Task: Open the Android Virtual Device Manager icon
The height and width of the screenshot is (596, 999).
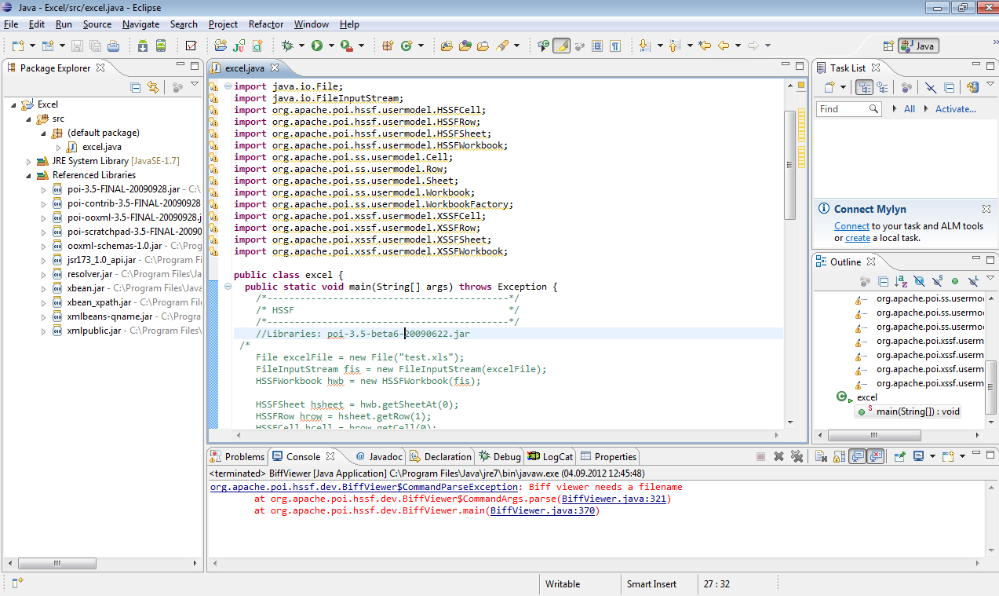Action: click(x=161, y=46)
